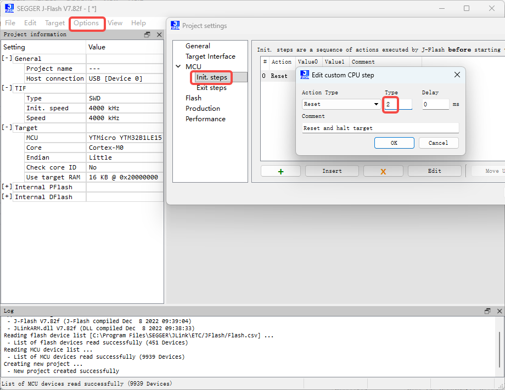
Task: Click the Move Up button
Action: (x=489, y=171)
